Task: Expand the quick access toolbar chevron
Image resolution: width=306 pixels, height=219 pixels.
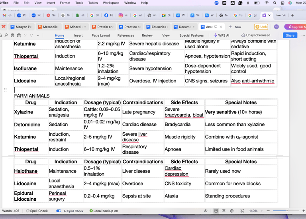Action: [38, 35]
